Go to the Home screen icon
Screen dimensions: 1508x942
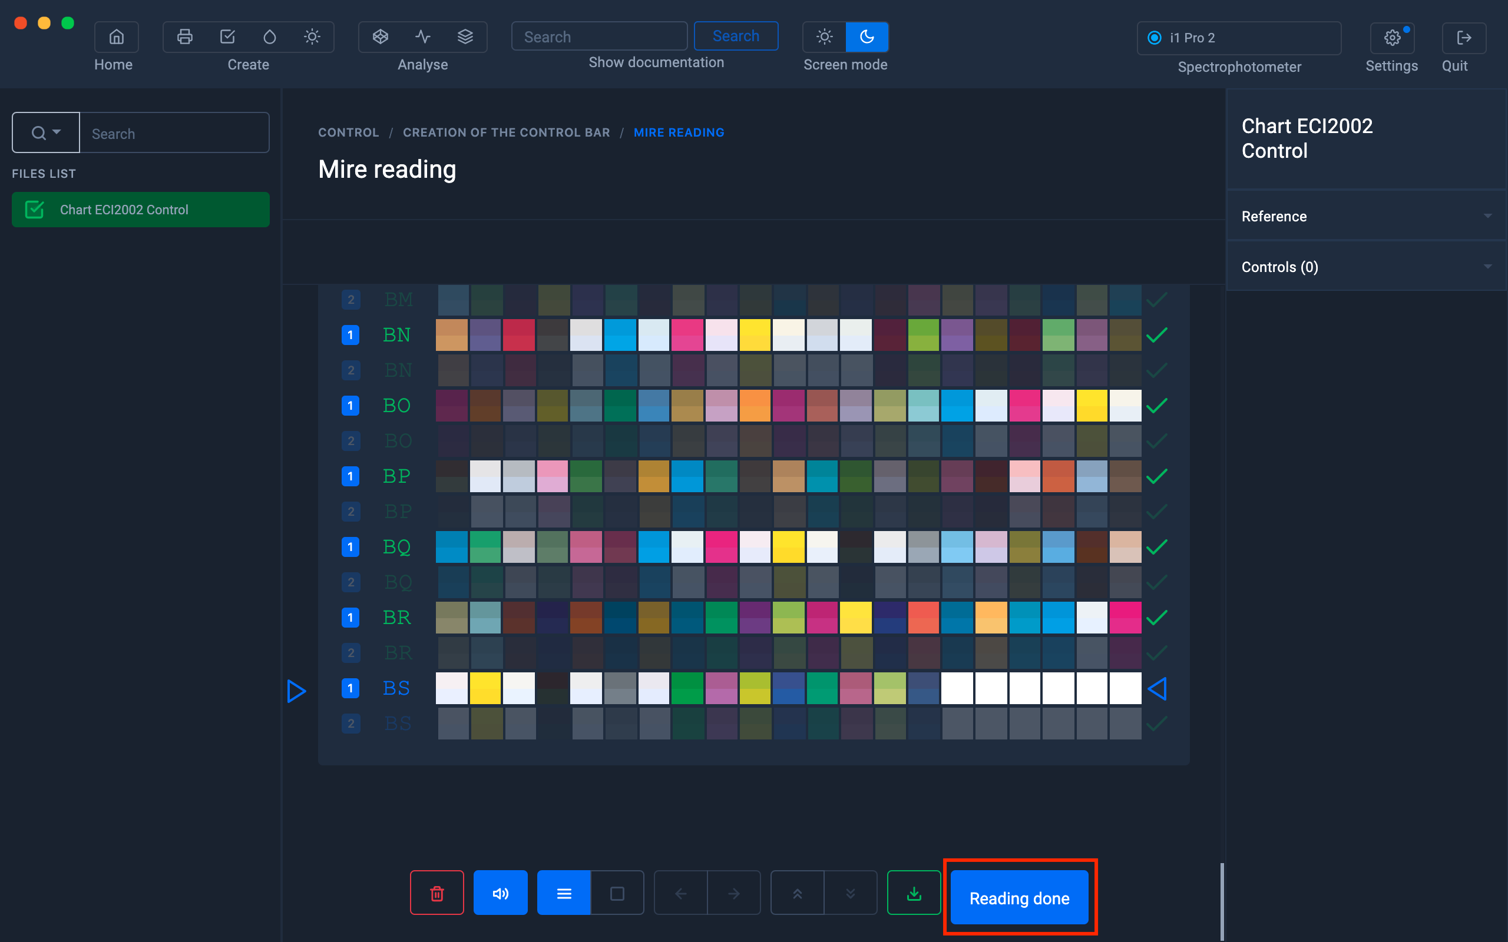(116, 37)
